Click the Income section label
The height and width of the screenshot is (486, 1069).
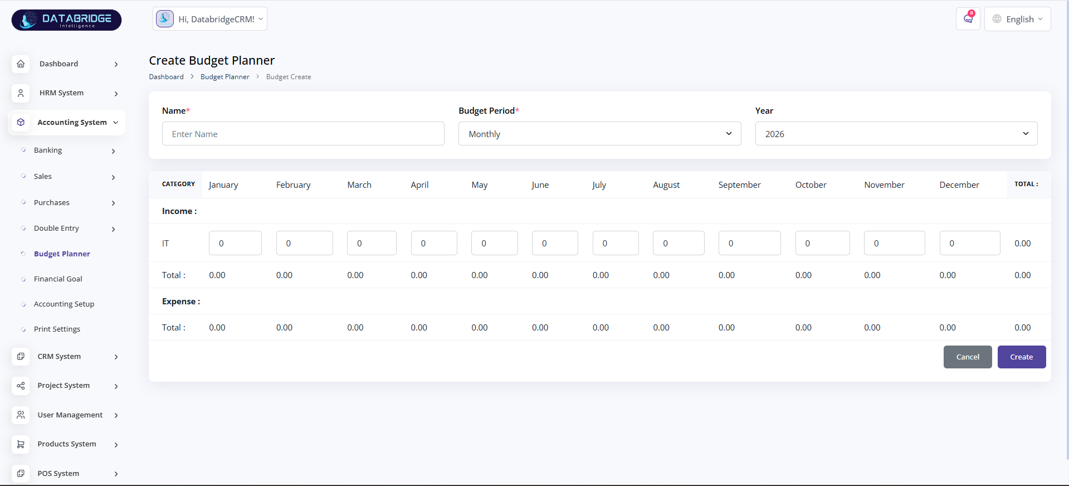pos(179,211)
